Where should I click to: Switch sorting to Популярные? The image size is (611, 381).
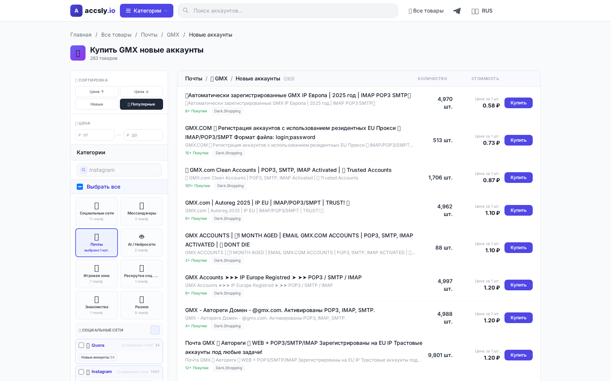pyautogui.click(x=141, y=104)
